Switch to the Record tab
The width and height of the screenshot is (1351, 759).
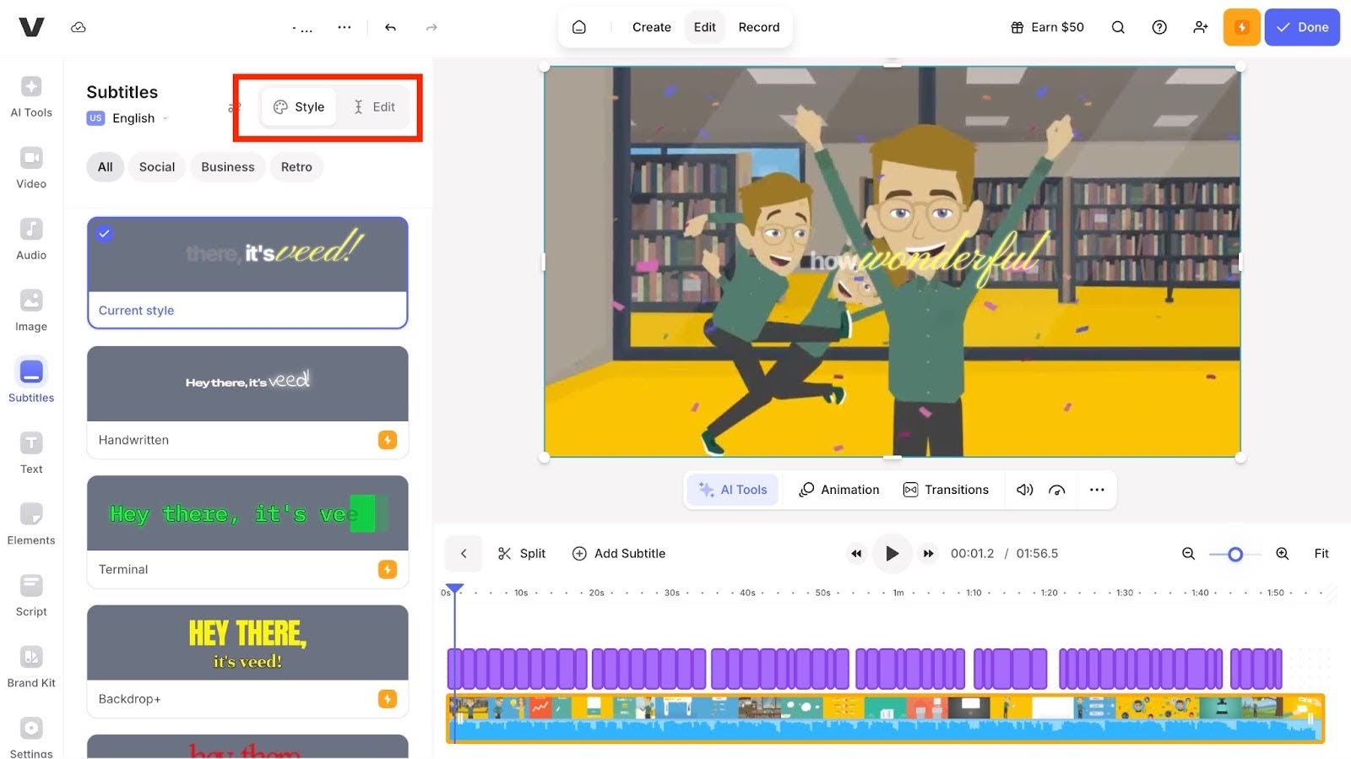click(x=758, y=28)
